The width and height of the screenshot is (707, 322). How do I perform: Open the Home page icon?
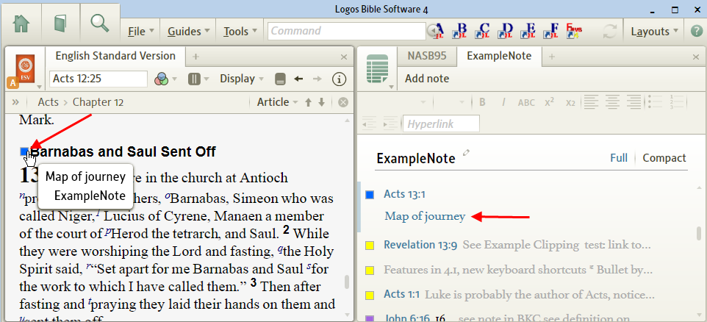[21, 23]
